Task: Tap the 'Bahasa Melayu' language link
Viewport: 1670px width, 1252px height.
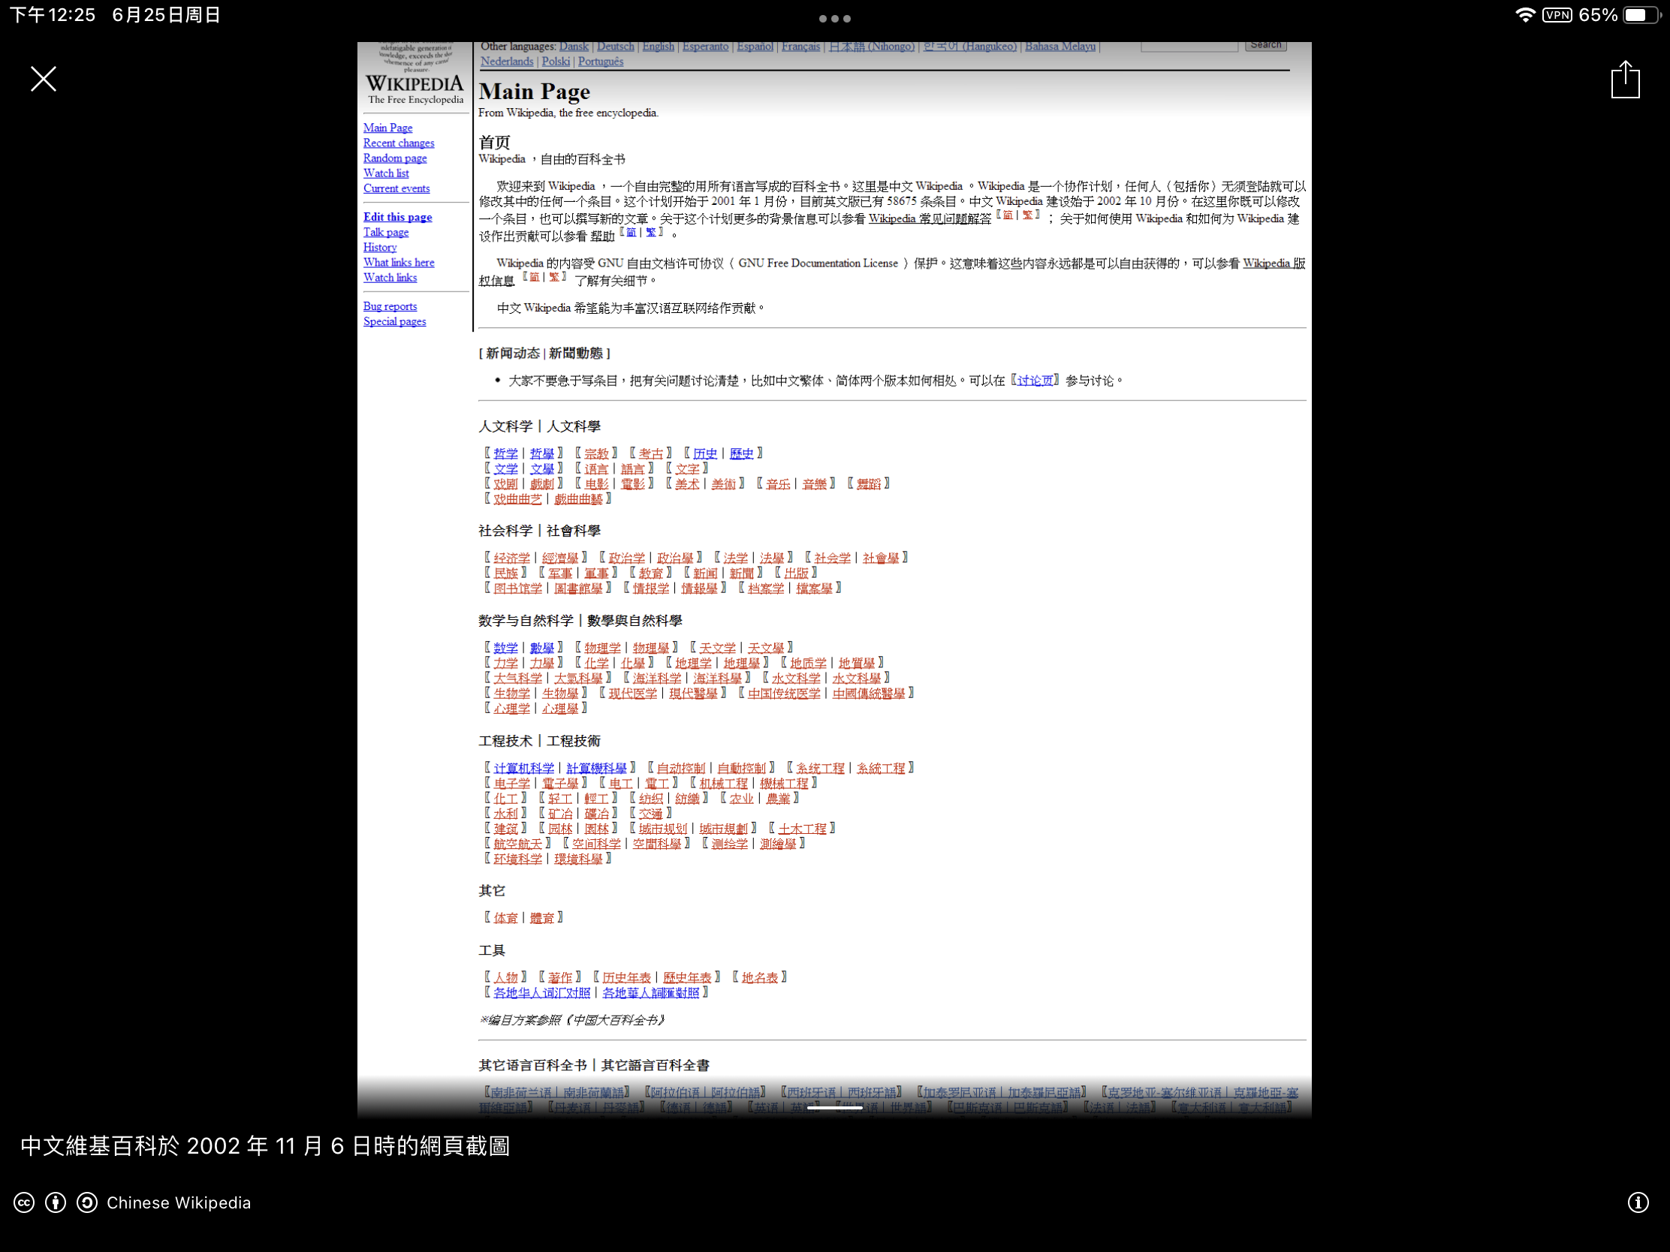Action: (x=1060, y=46)
